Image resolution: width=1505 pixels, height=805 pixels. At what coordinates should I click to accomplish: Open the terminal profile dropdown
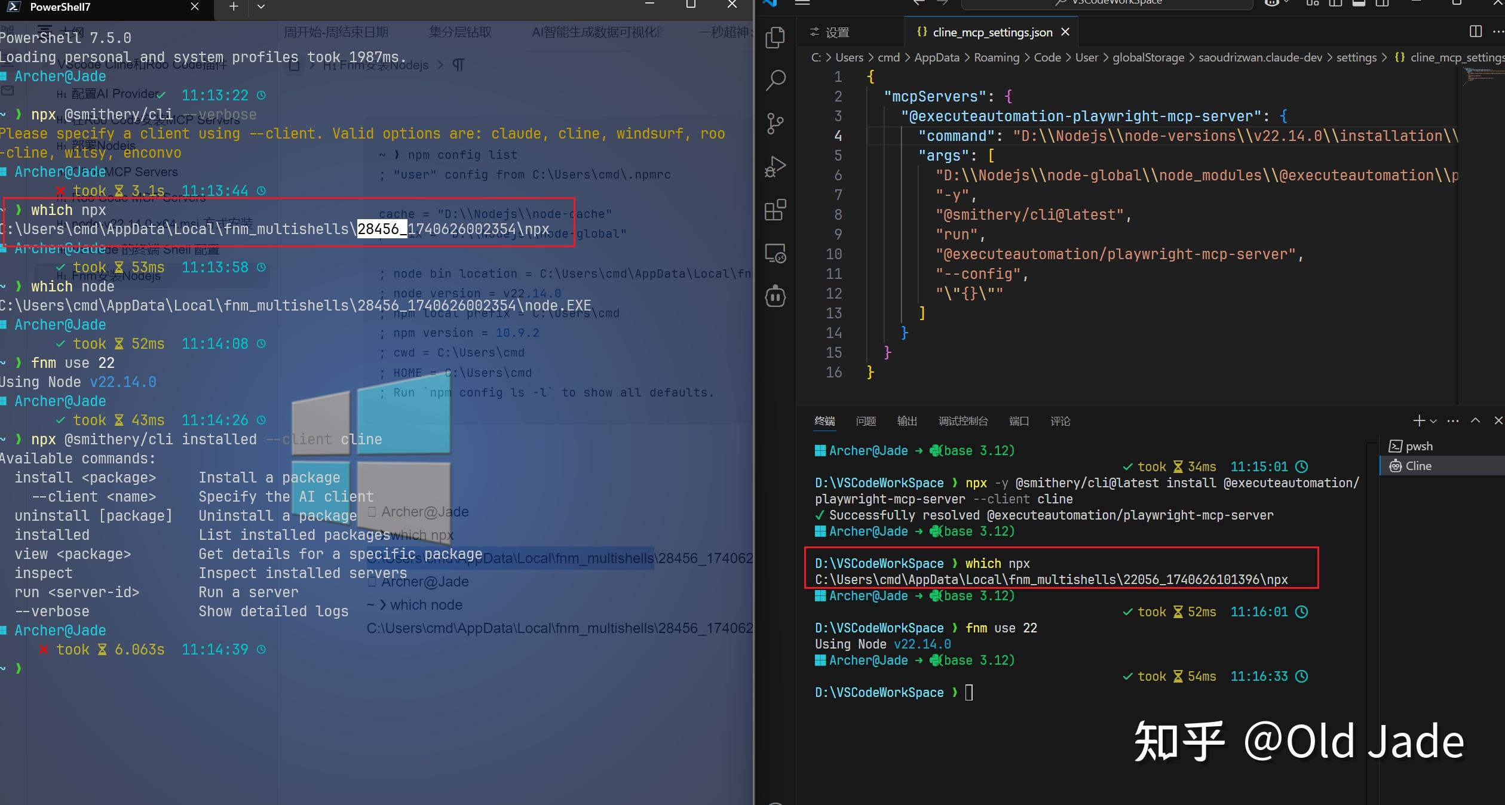pyautogui.click(x=1433, y=421)
